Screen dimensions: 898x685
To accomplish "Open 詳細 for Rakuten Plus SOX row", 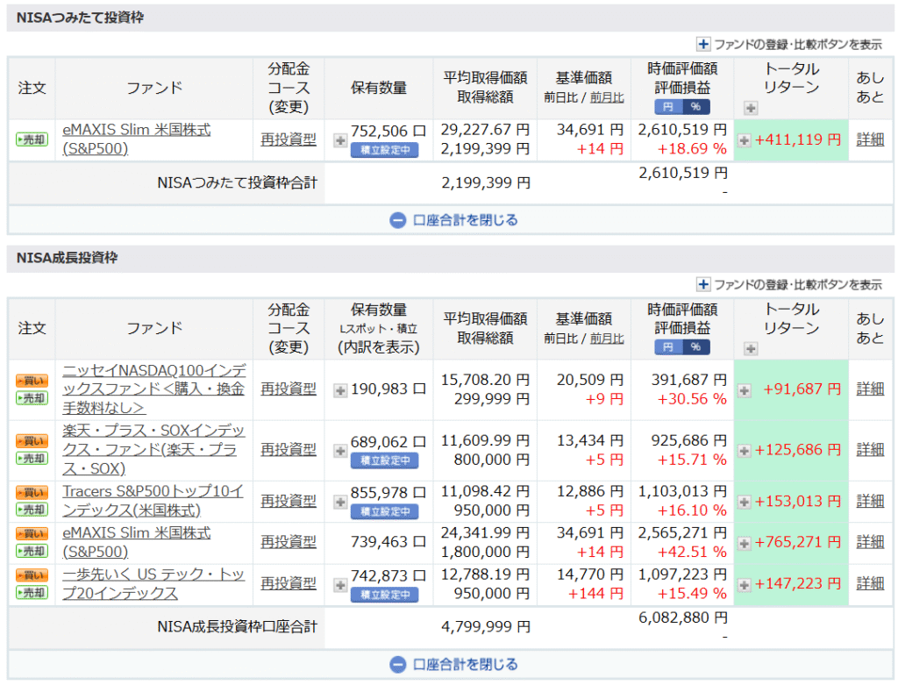I will [870, 450].
